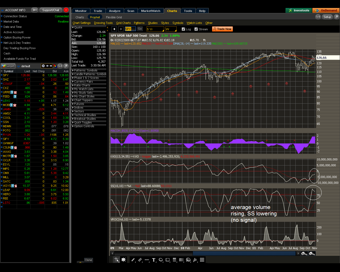The height and width of the screenshot is (272, 340).
Task: Select the vertical Fibonacci time zones tool
Action: pos(181,260)
